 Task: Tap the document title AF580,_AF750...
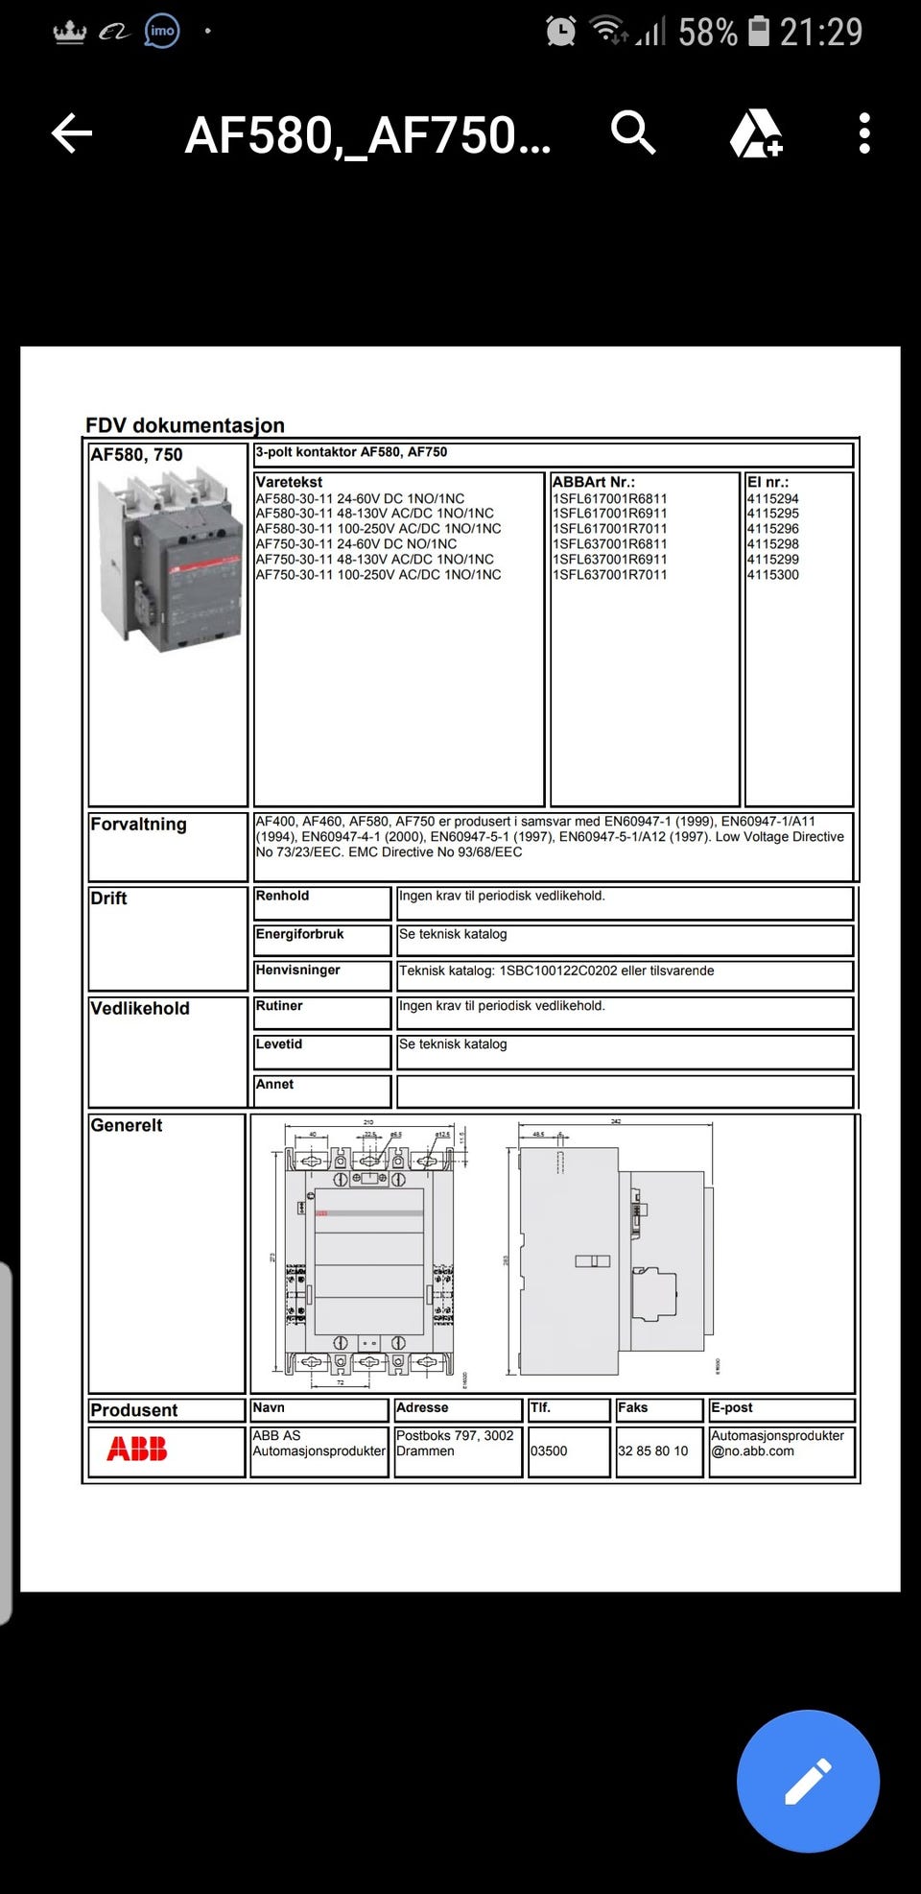click(368, 134)
